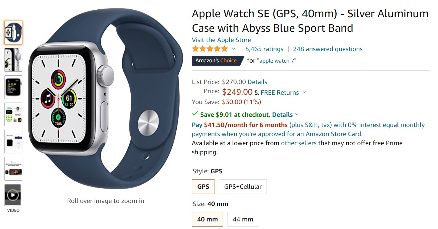Image resolution: width=438 pixels, height=229 pixels.
Task: Choose the GPS+Cellular style option
Action: 243,187
